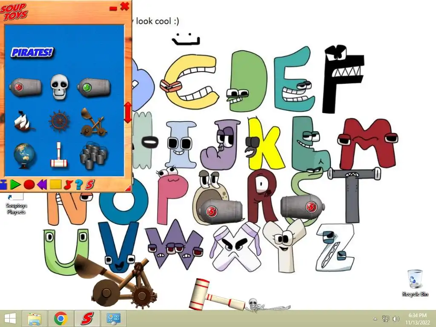This screenshot has height=327, width=436.
Task: Click the blue weight icon in toolbar
Action: coord(3,185)
